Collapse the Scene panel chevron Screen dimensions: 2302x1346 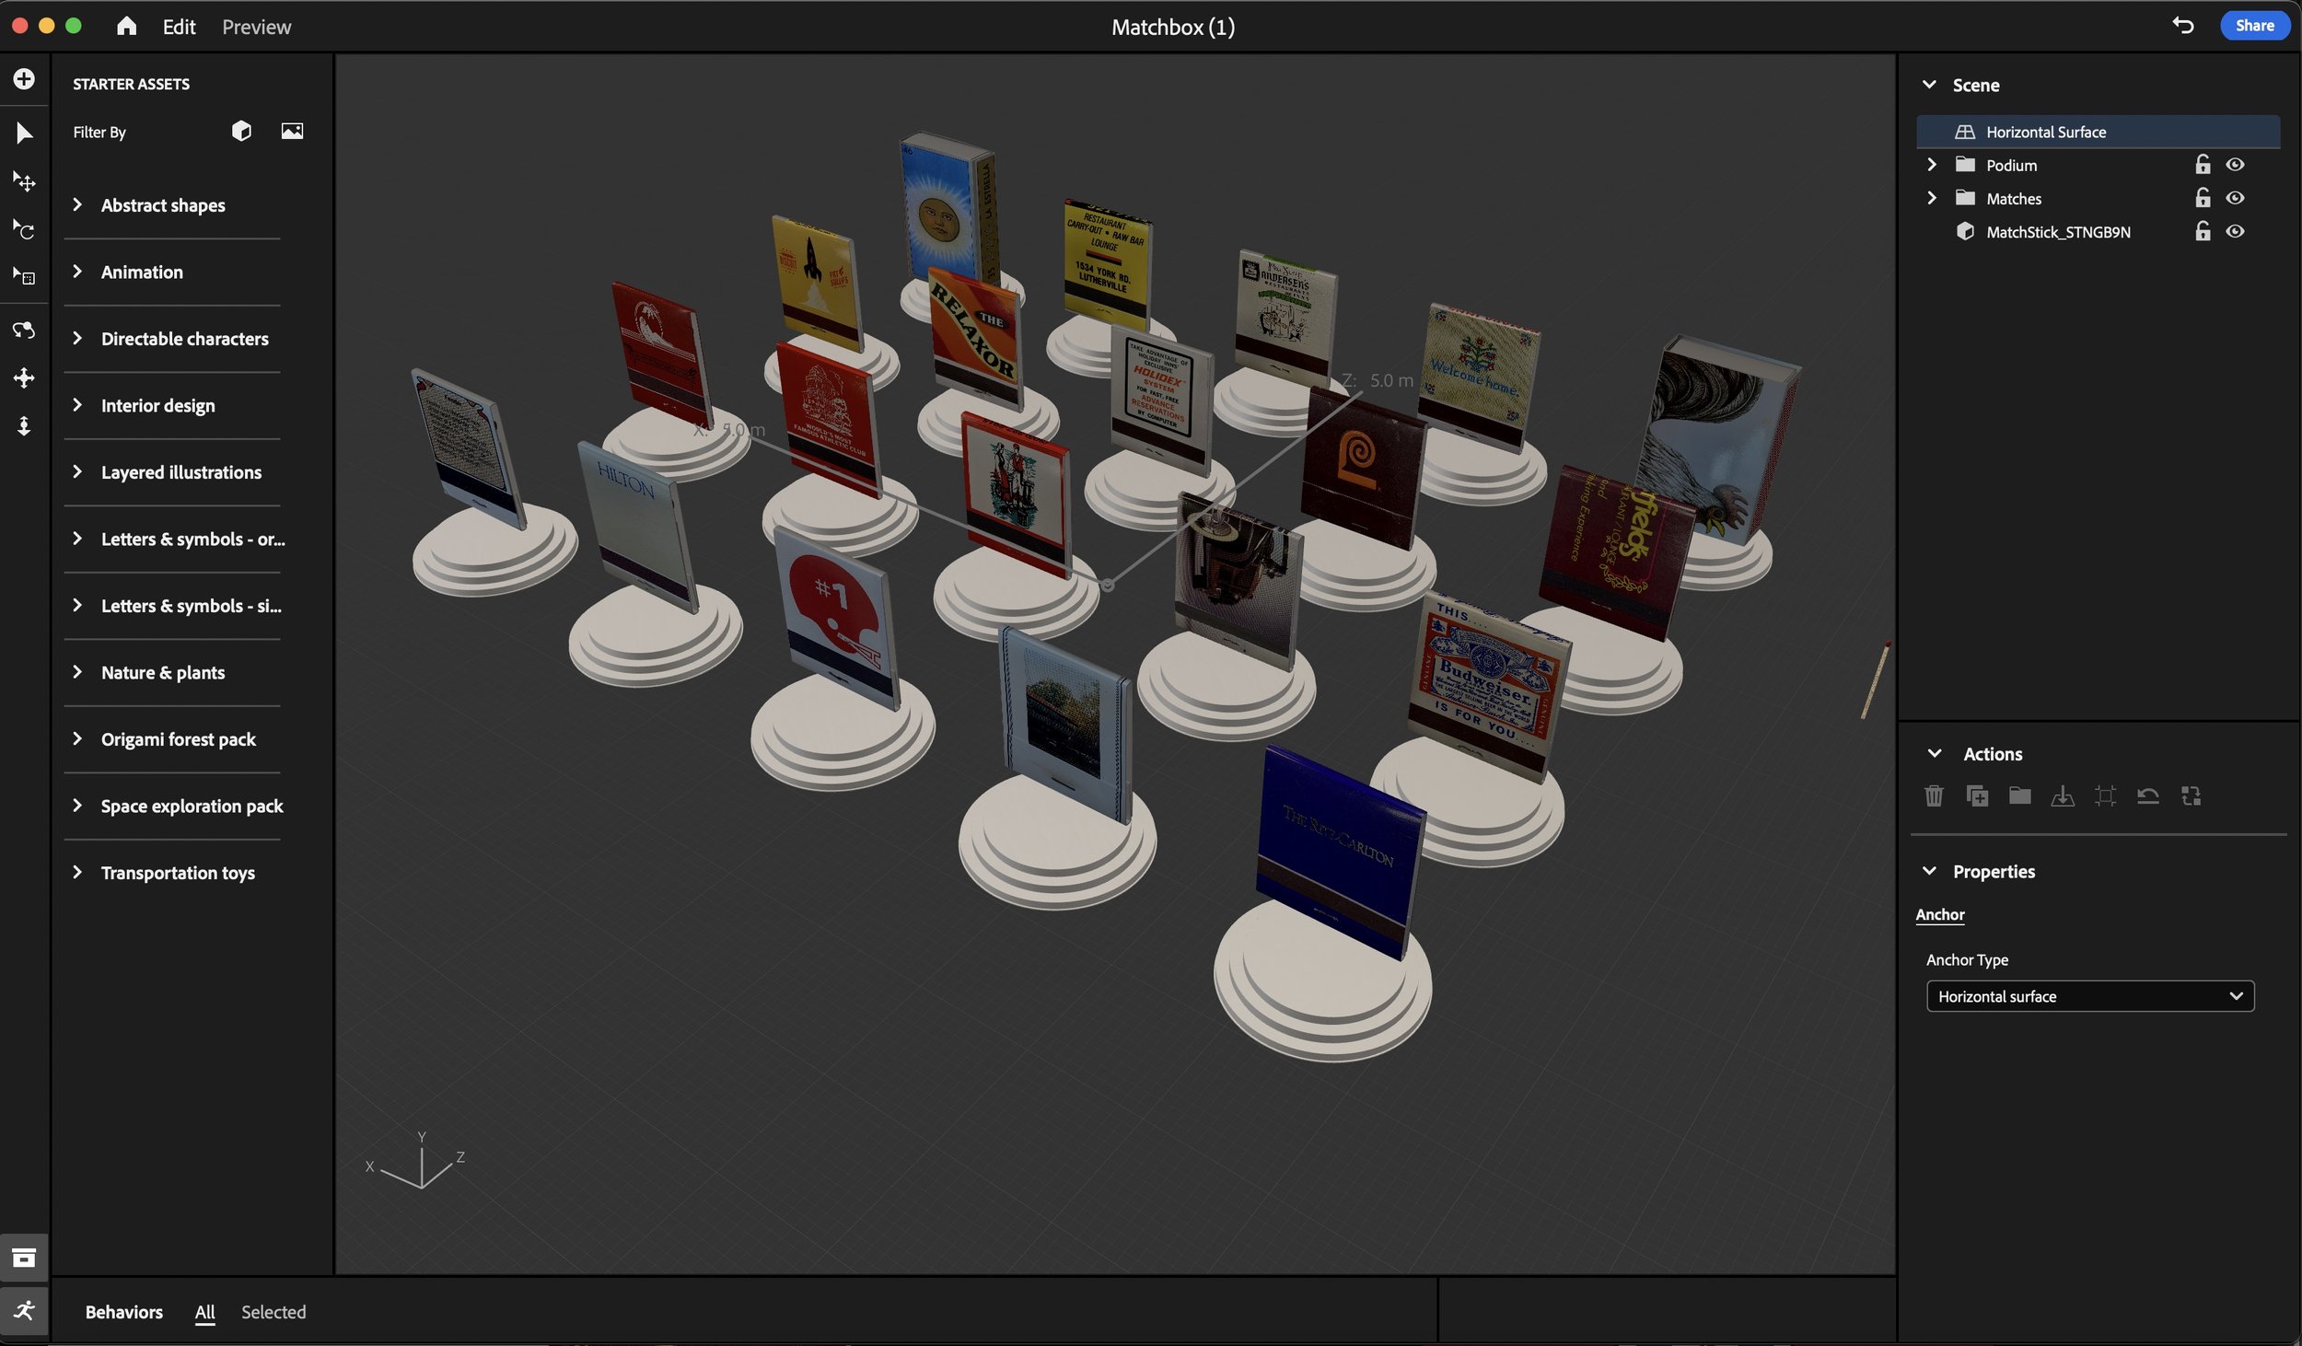(1929, 85)
